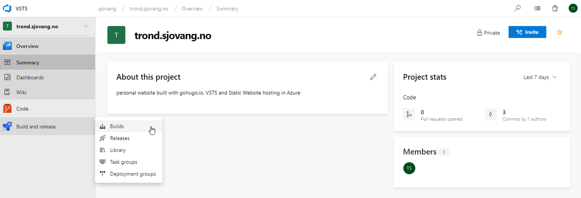Click the Members count badge
Screen dimensions: 581x198
(x=444, y=152)
